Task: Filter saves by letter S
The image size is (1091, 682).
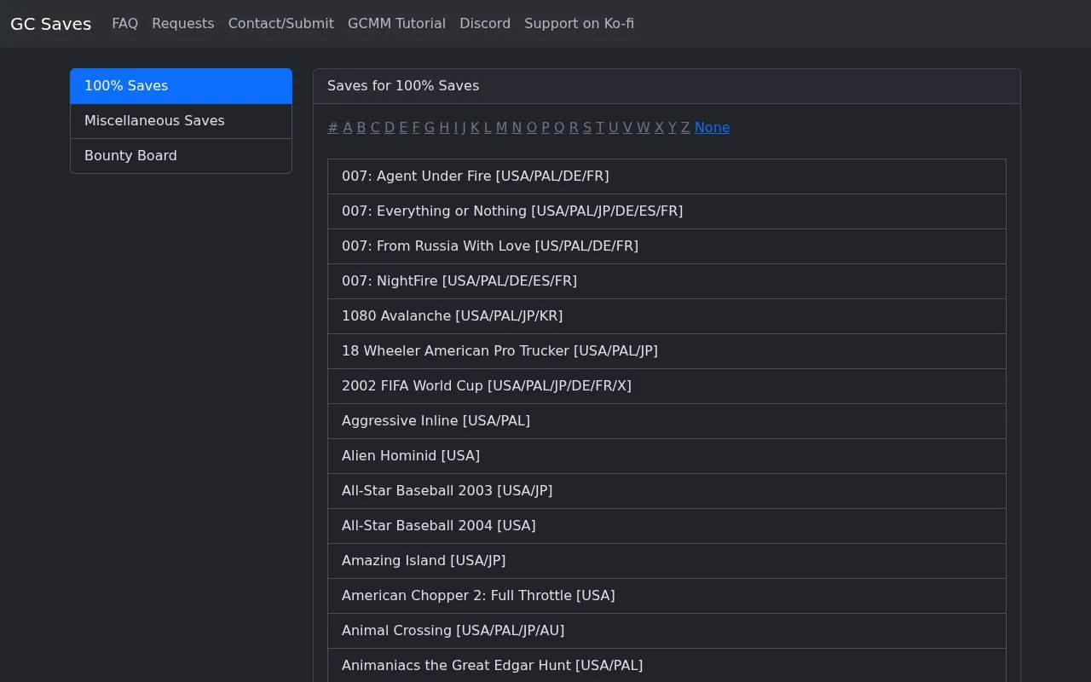Action: click(x=587, y=128)
